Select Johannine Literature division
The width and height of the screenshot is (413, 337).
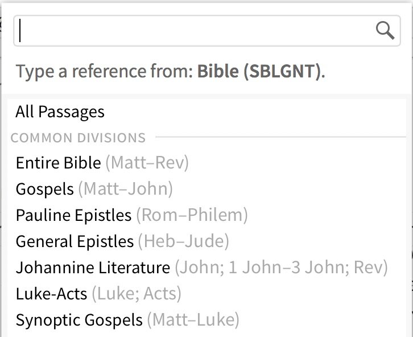[207, 268]
